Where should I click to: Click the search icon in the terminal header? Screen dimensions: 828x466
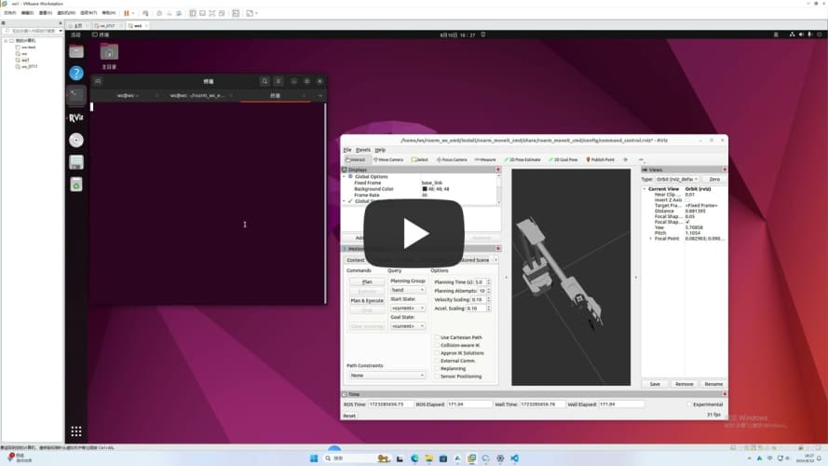click(x=265, y=81)
